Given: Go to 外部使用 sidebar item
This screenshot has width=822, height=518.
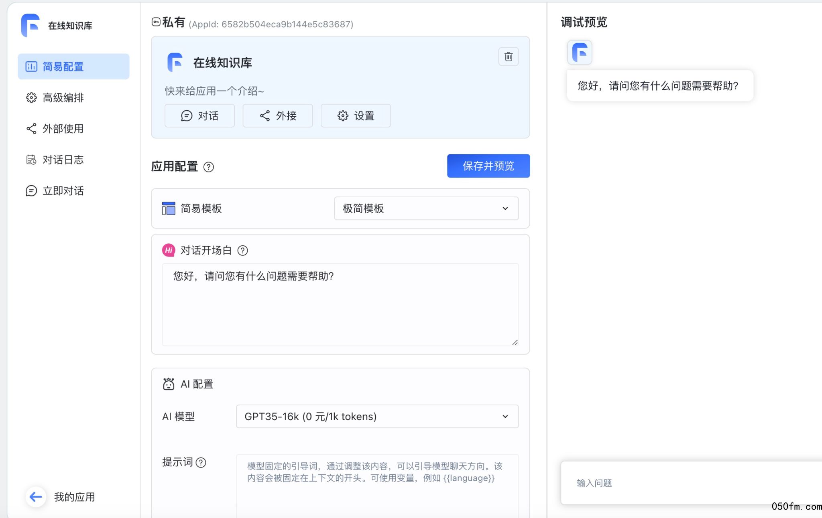Looking at the screenshot, I should (63, 129).
